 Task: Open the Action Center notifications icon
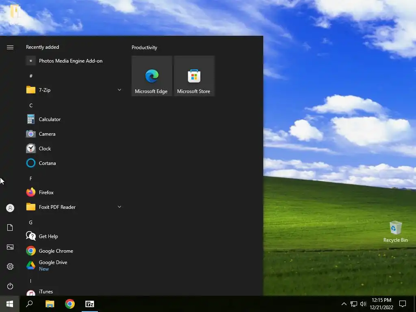403,304
